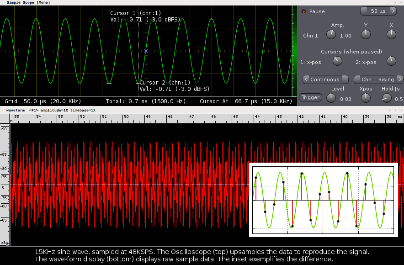Adjust the trigger Xpos knob
404x265 pixels.
click(366, 98)
